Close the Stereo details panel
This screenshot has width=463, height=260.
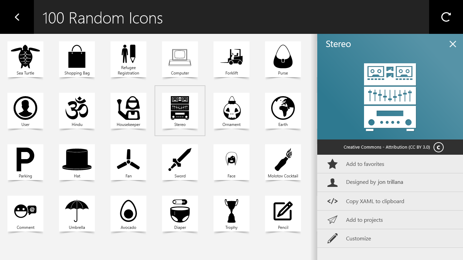[x=452, y=44]
